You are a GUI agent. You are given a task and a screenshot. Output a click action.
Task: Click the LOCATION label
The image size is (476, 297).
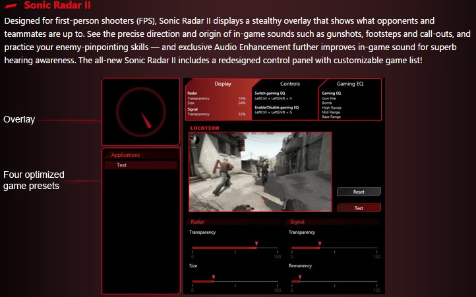pyautogui.click(x=204, y=128)
